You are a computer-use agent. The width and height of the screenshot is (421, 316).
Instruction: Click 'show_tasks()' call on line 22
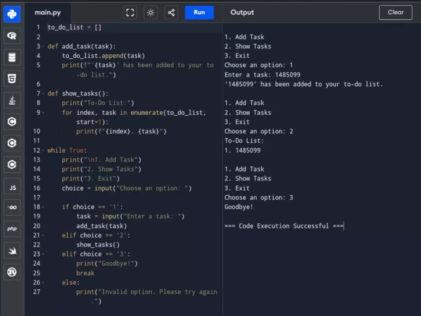98,245
